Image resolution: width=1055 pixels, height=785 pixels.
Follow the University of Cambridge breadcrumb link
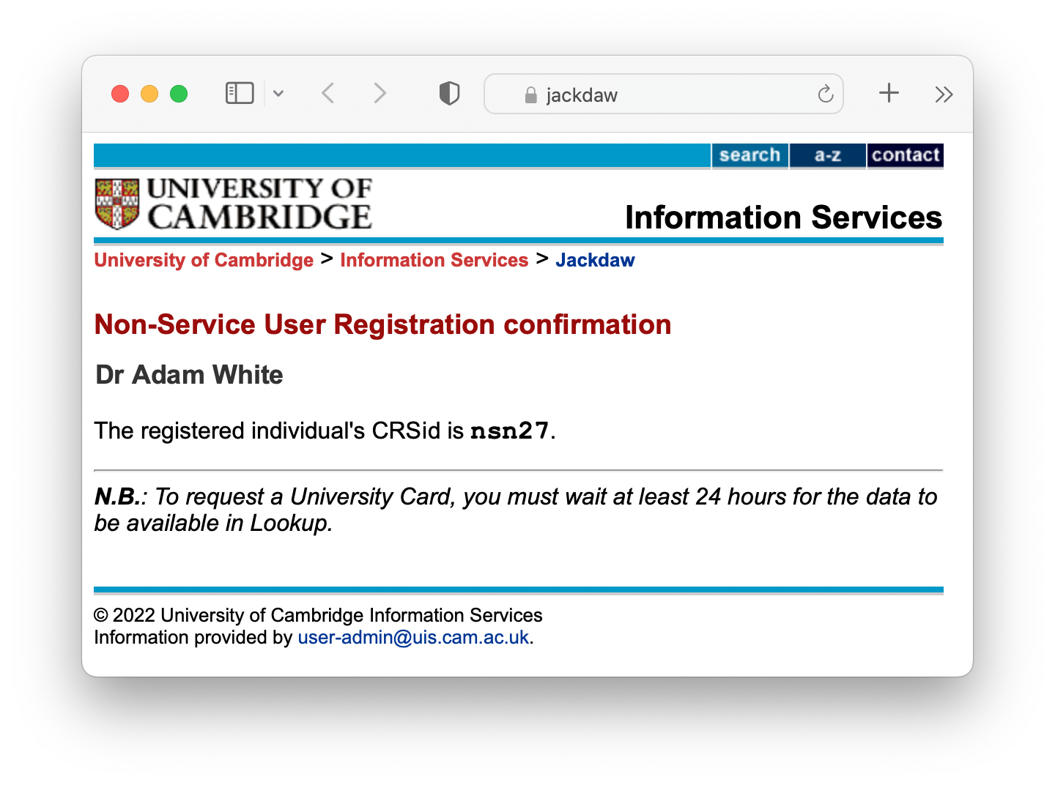(204, 260)
